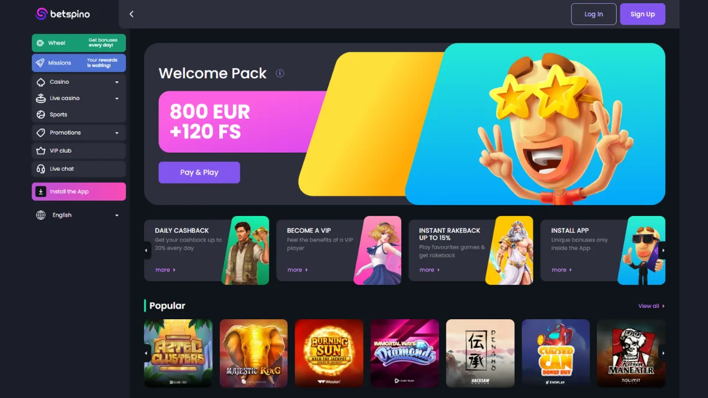Click the Pay & Play button
The width and height of the screenshot is (708, 398).
(x=199, y=173)
